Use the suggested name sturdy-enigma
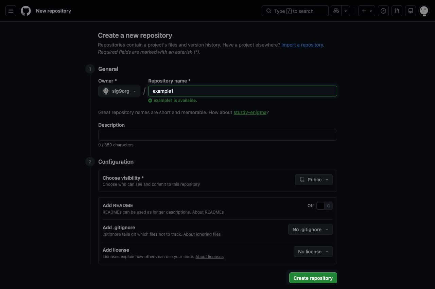435x289 pixels. (250, 112)
